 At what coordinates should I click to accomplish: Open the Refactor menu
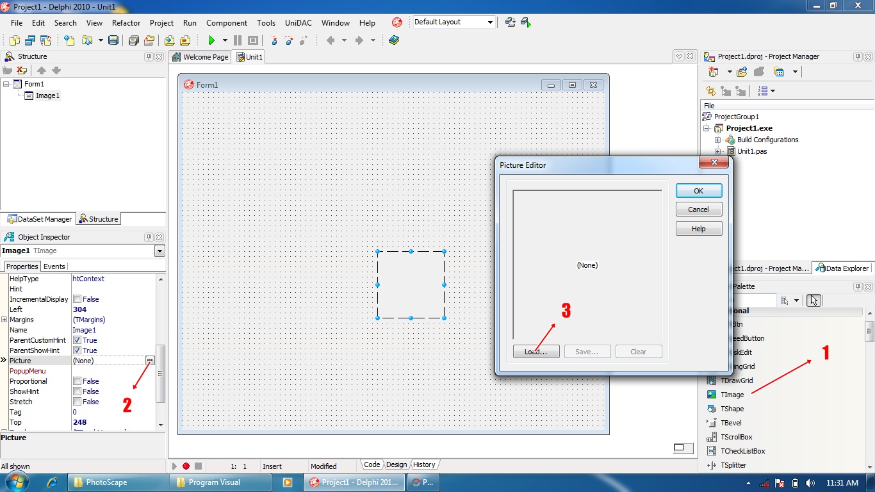[126, 22]
